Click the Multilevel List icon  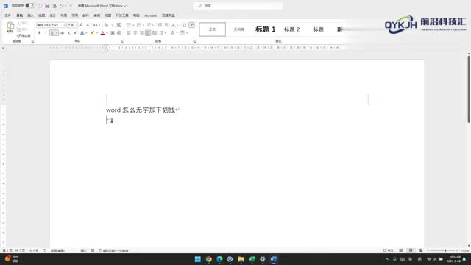point(149,25)
